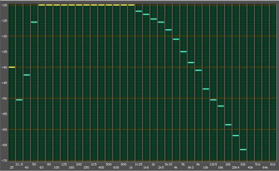Click the cyan peak marker in the 4k band
Image resolution: width=279 pixels, height=171 pixels.
coord(176,39)
